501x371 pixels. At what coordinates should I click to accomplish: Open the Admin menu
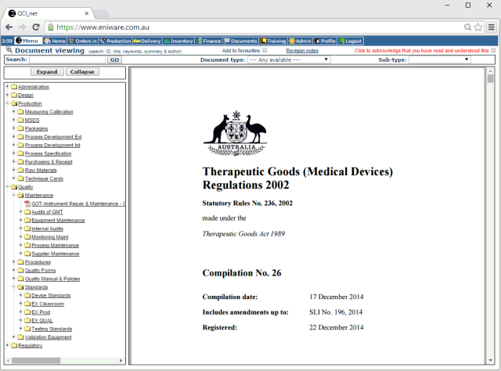pos(300,41)
